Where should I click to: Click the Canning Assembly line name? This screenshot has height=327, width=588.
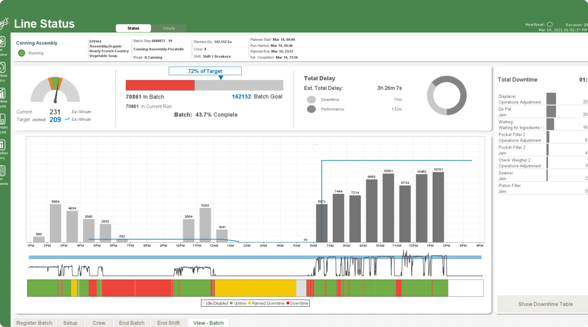point(37,43)
